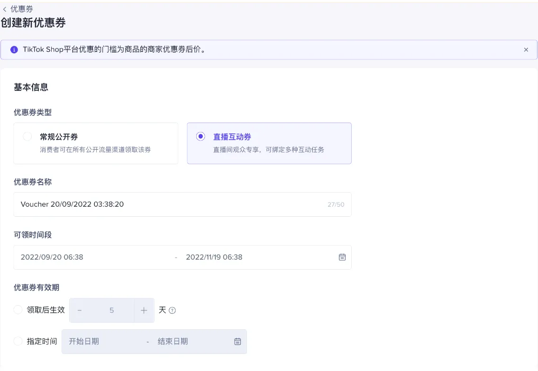Go back via the 优惠券 back chevron

point(5,9)
